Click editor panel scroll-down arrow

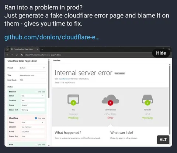click(x=49, y=146)
